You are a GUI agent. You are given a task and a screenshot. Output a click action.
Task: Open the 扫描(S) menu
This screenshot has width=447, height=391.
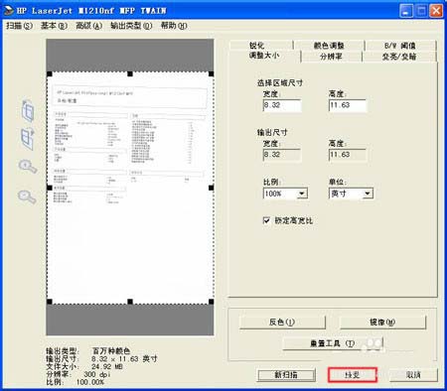tap(19, 26)
